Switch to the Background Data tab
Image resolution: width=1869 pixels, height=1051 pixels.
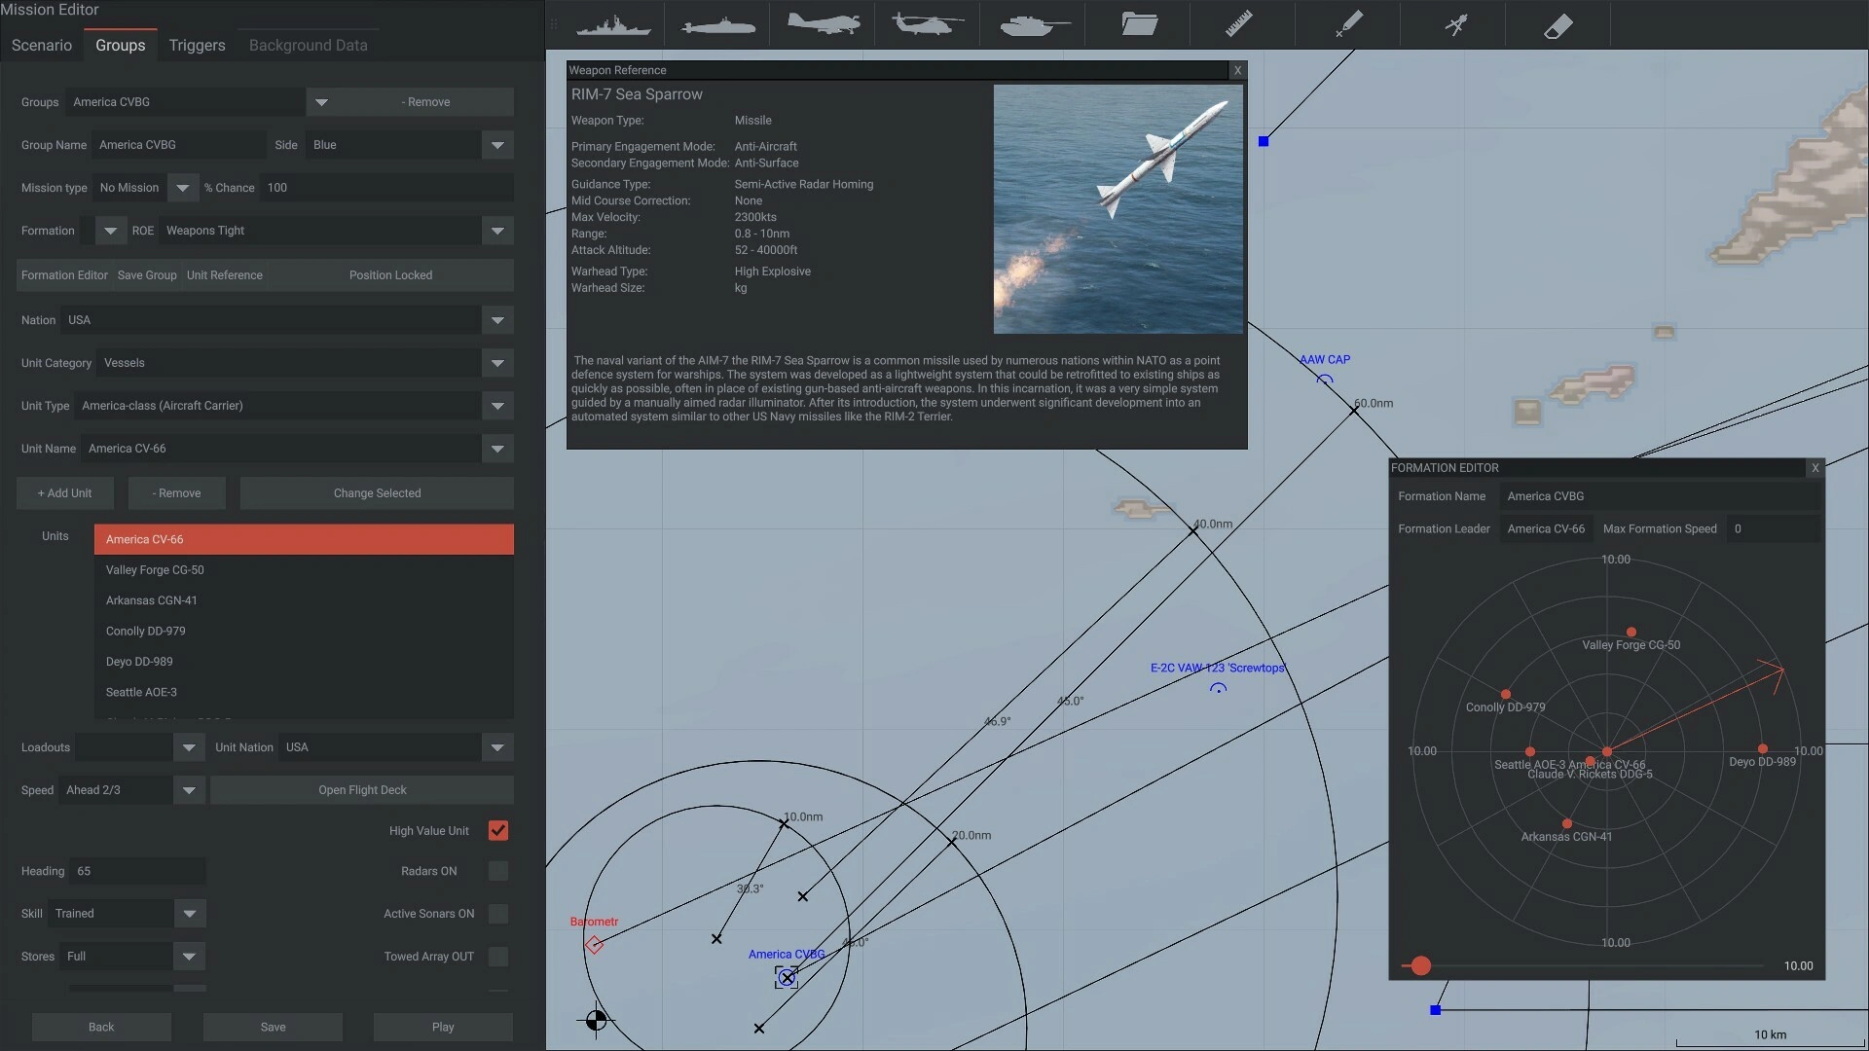(x=308, y=45)
